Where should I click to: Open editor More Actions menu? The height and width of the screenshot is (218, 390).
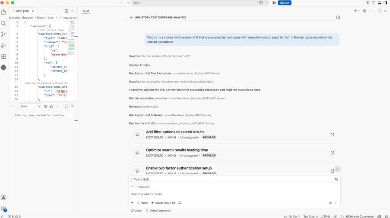(72, 11)
